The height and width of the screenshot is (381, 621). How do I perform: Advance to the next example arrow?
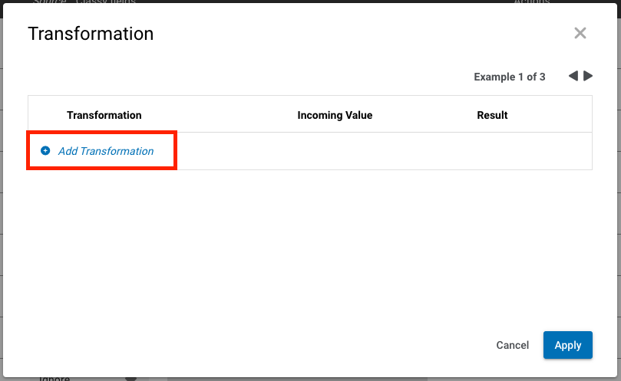[588, 76]
